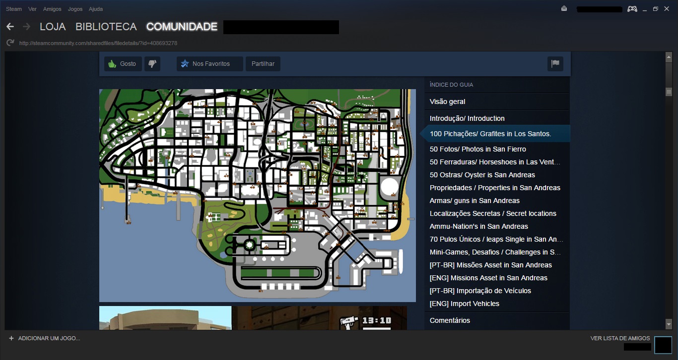This screenshot has width=678, height=360.
Task: Switch to the BIBLIOTECA tab
Action: 106,27
